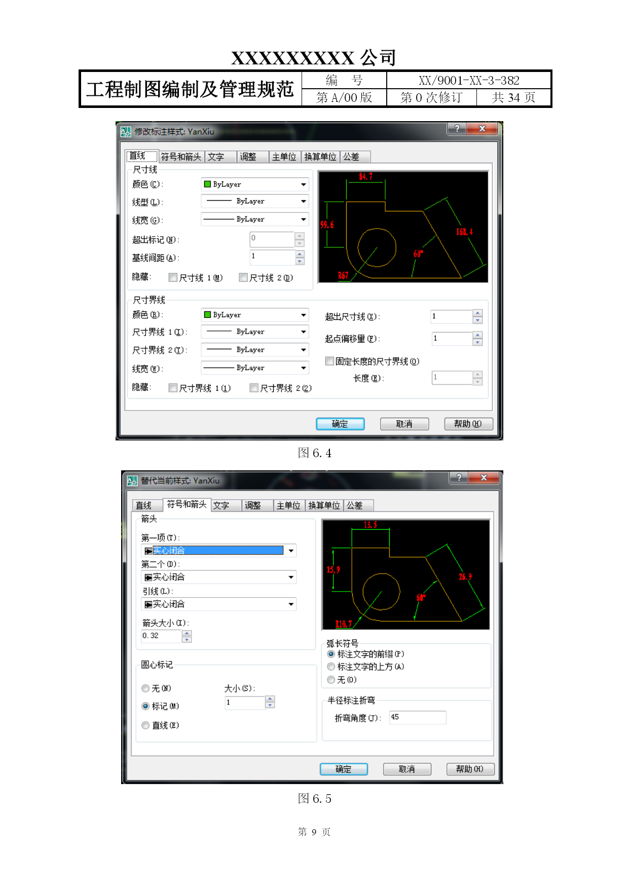This screenshot has width=629, height=889.
Task: Click the green color swatch in 尺寸线 颜色
Action: point(207,184)
